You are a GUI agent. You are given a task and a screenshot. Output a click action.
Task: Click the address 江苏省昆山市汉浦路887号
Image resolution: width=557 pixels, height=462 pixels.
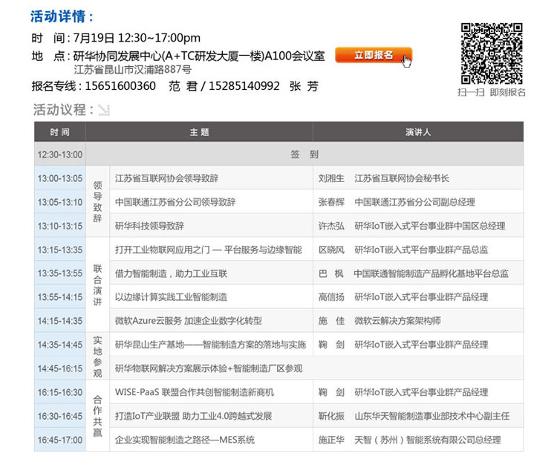pyautogui.click(x=133, y=71)
